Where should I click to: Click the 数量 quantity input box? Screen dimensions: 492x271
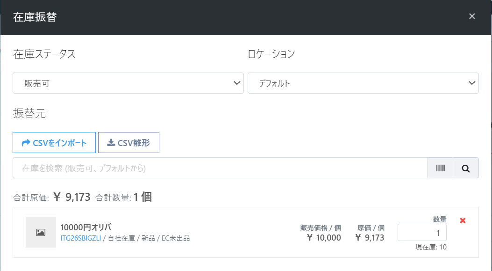(x=421, y=233)
